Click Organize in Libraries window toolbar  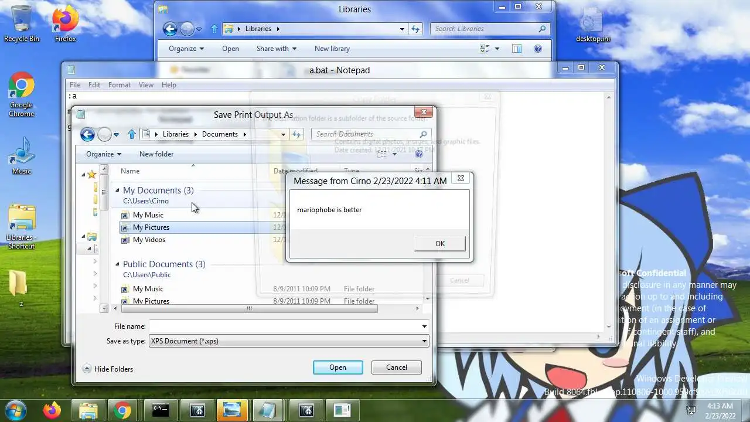coord(186,49)
